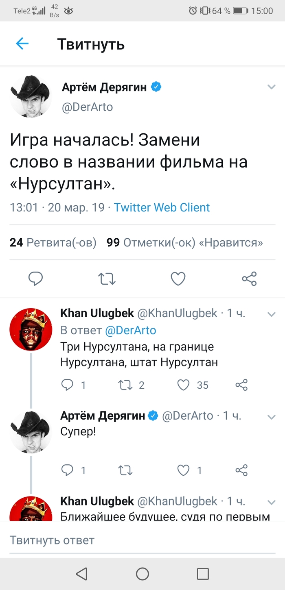
Task: Reply to Khan Ulugbek's first comment
Action: (67, 385)
